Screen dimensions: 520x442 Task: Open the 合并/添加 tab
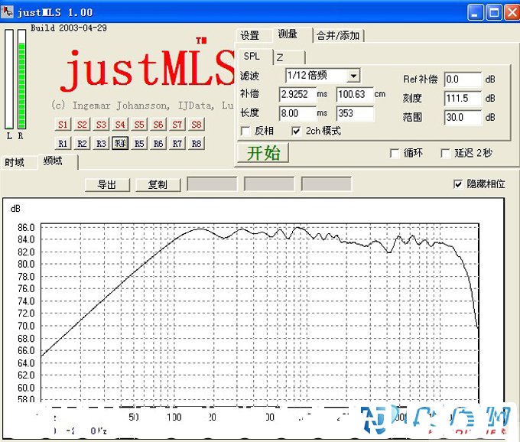tap(338, 35)
